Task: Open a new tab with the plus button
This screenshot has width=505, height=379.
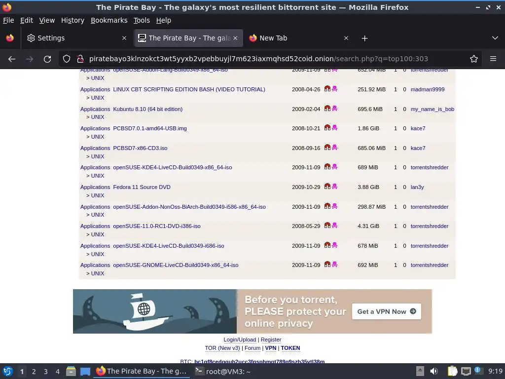Action: point(364,38)
